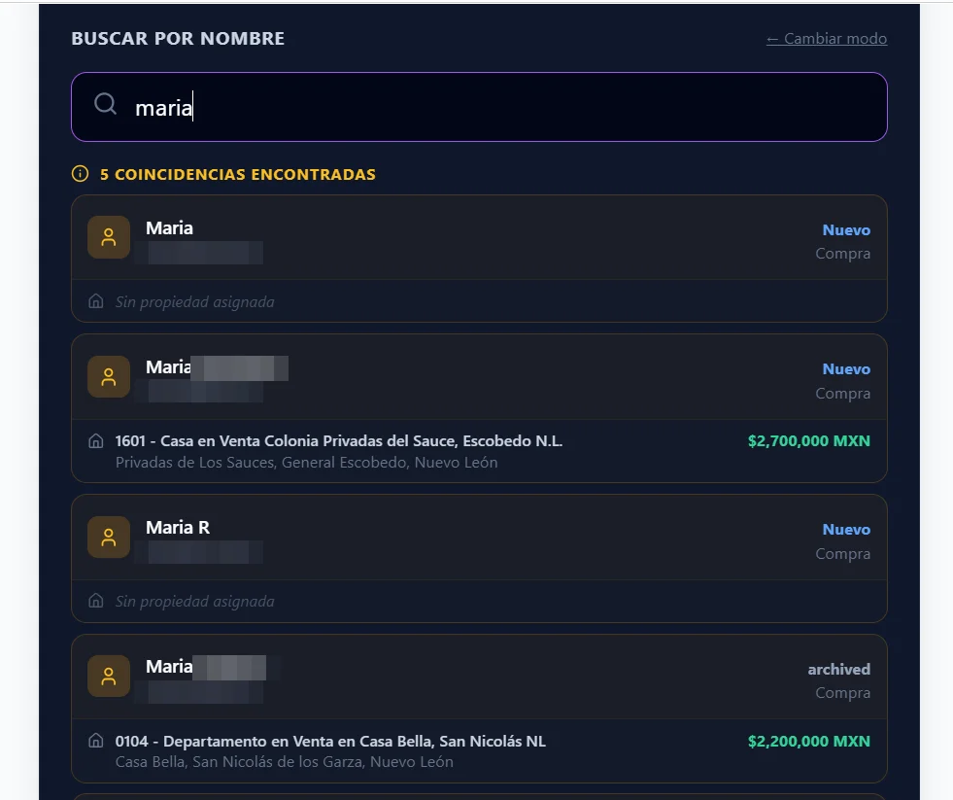Click the archived status label
This screenshot has width=953, height=800.
pyautogui.click(x=838, y=669)
